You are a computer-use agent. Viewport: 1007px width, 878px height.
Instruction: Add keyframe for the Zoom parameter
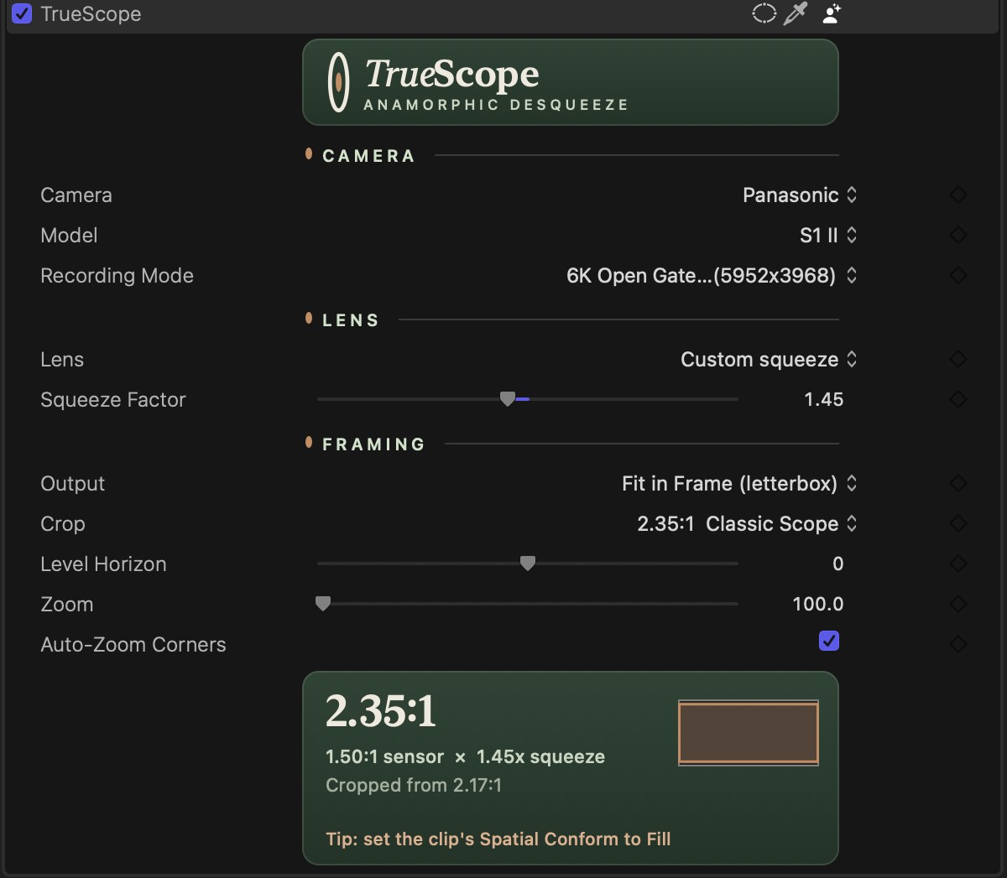[957, 604]
